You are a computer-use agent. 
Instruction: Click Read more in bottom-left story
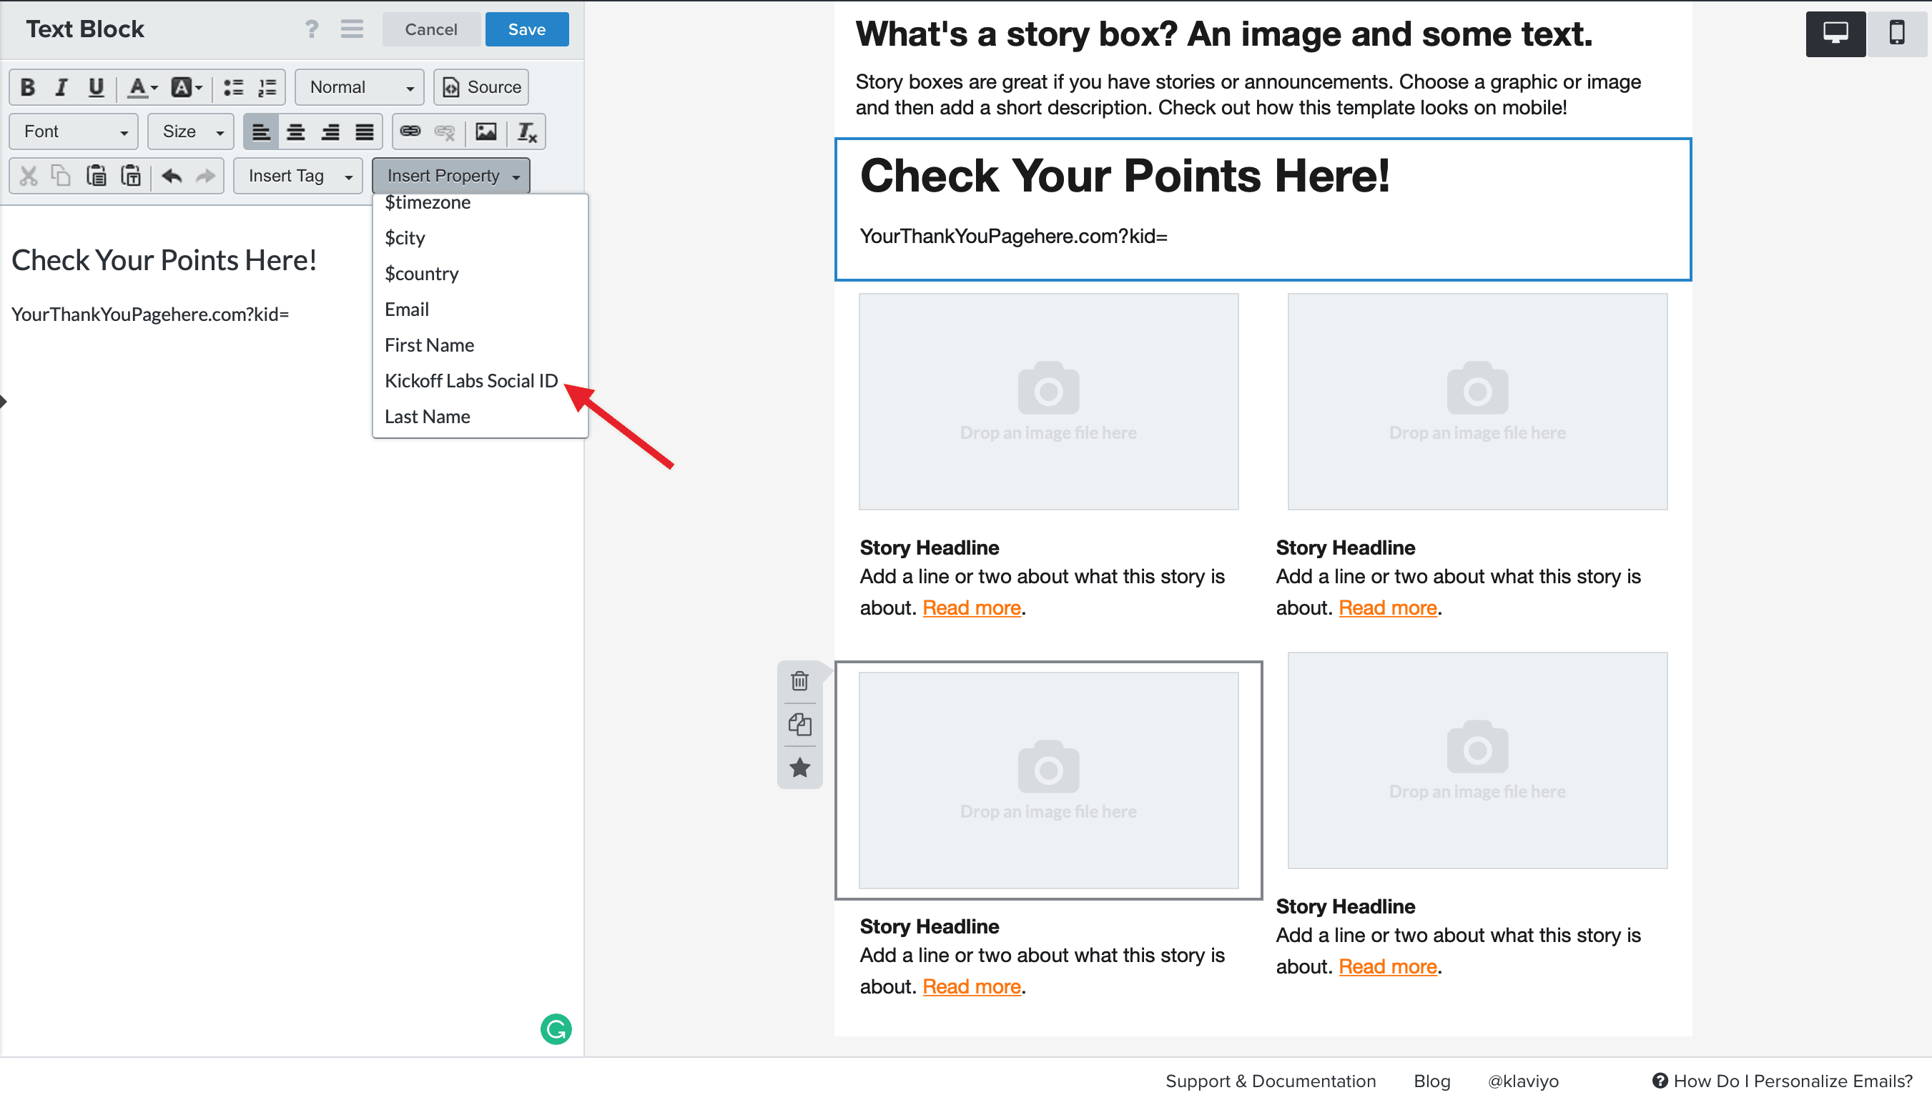click(972, 986)
